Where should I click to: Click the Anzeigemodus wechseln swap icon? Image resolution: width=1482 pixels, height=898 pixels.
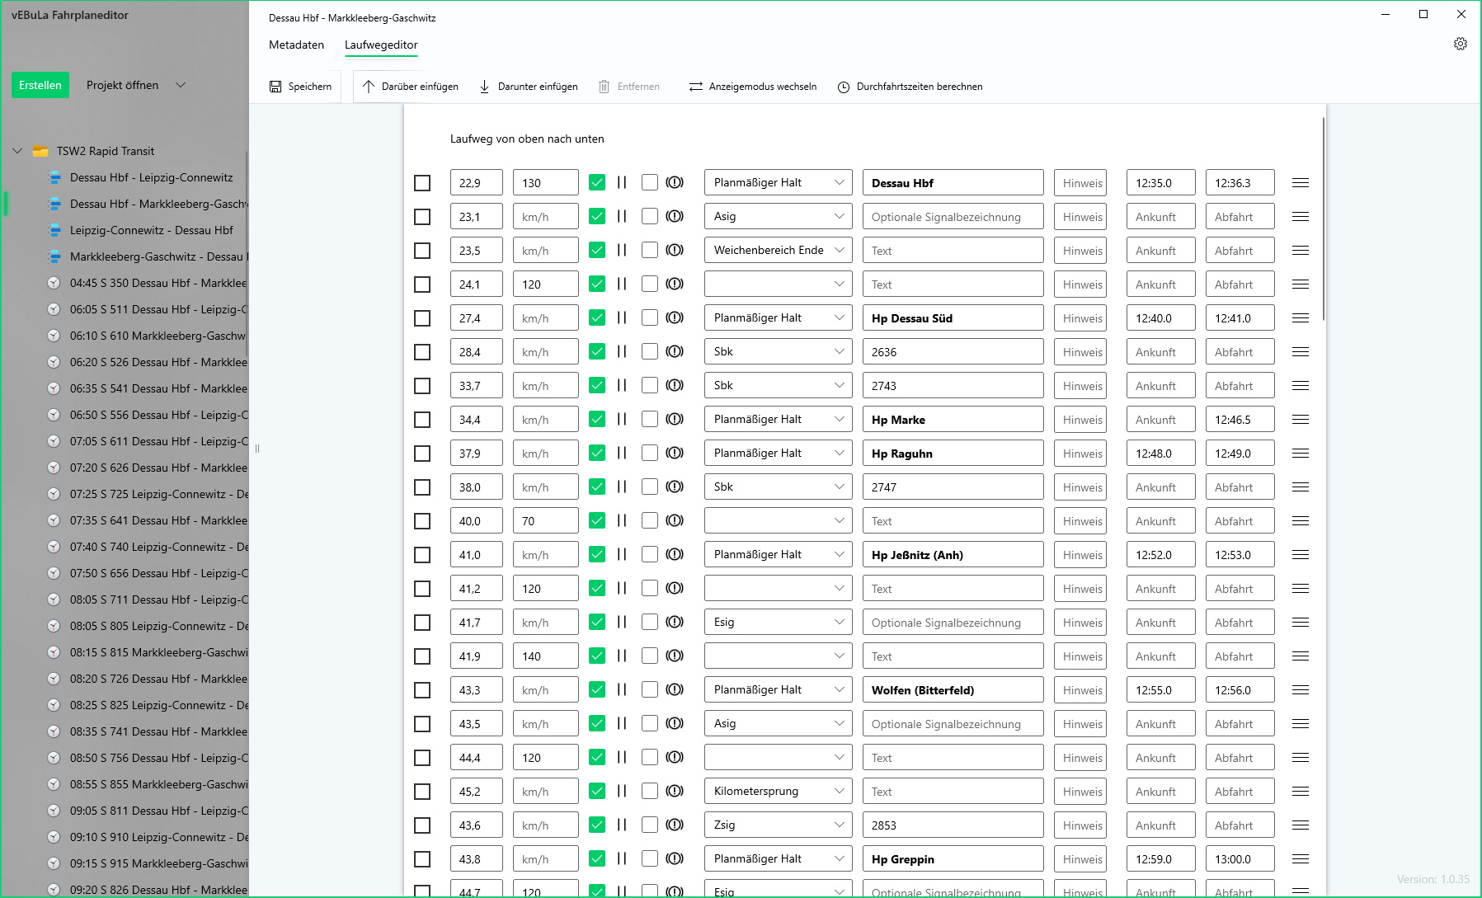click(x=696, y=87)
